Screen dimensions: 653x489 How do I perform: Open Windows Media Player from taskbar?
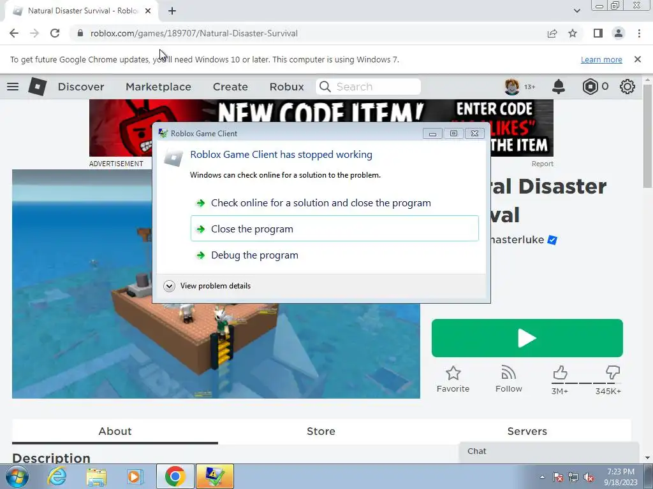(135, 476)
